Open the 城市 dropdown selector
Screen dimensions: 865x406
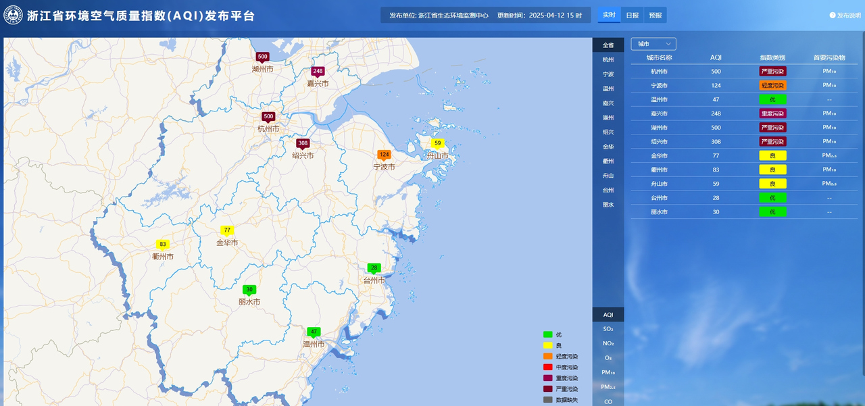(653, 44)
